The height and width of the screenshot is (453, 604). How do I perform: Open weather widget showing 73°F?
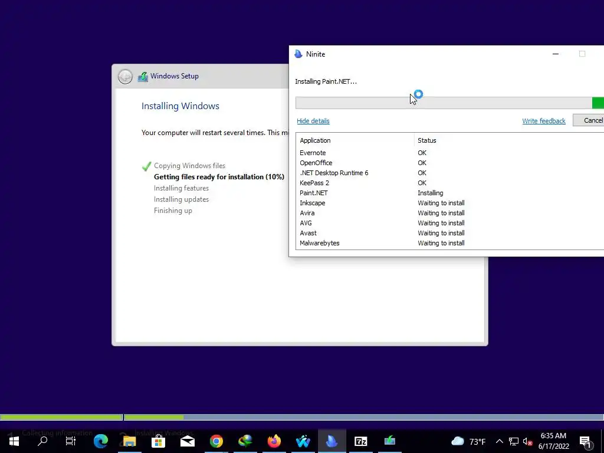(x=468, y=441)
